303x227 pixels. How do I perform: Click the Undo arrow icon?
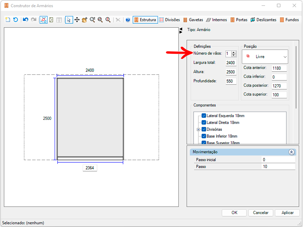25,20
